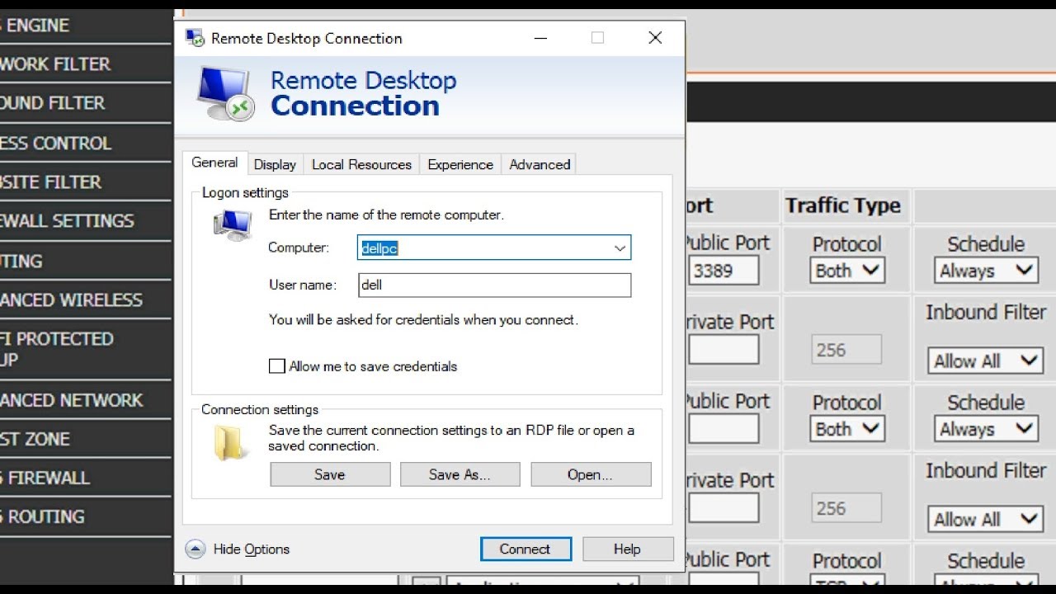Click the empty first Private Port field

[x=724, y=350]
